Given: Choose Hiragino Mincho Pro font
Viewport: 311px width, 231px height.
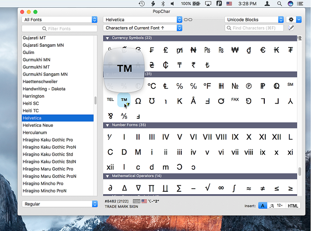Looking at the screenshot, I should [57, 184].
